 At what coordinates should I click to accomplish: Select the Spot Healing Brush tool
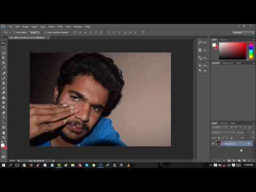coord(3,73)
